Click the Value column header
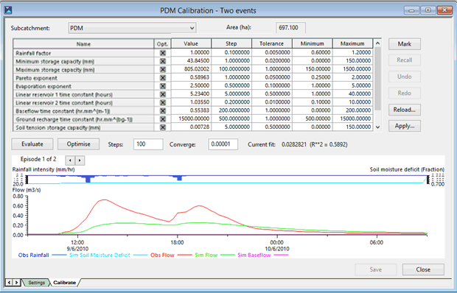The image size is (457, 293). [x=191, y=43]
